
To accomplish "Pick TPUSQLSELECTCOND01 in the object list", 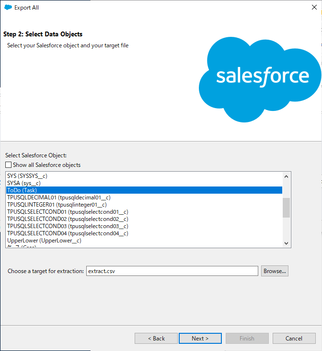I will tap(144, 212).
